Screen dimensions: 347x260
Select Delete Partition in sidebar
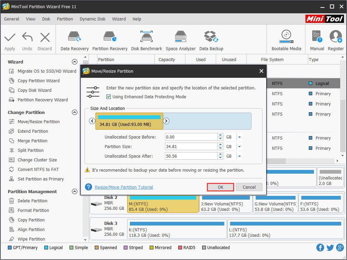(x=28, y=201)
